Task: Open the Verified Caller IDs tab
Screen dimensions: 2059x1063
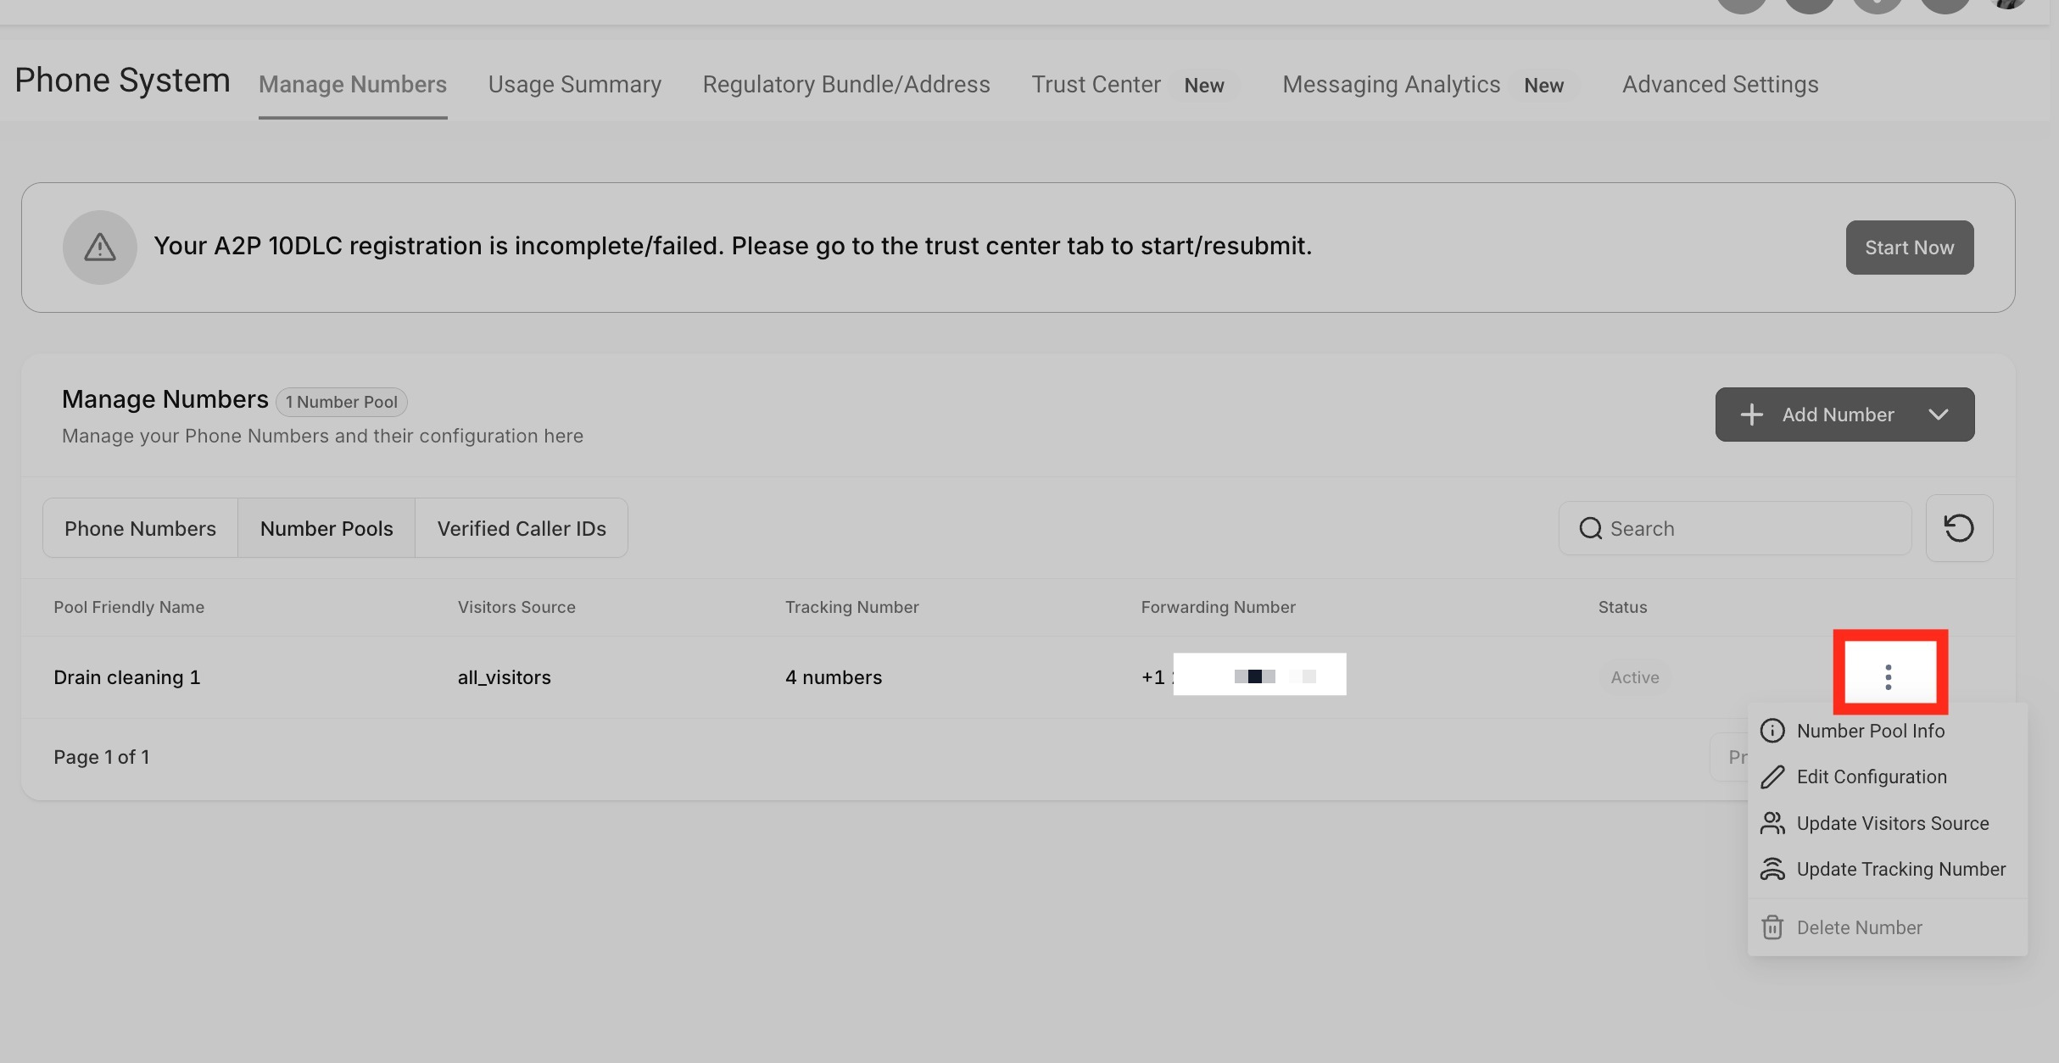Action: tap(522, 528)
